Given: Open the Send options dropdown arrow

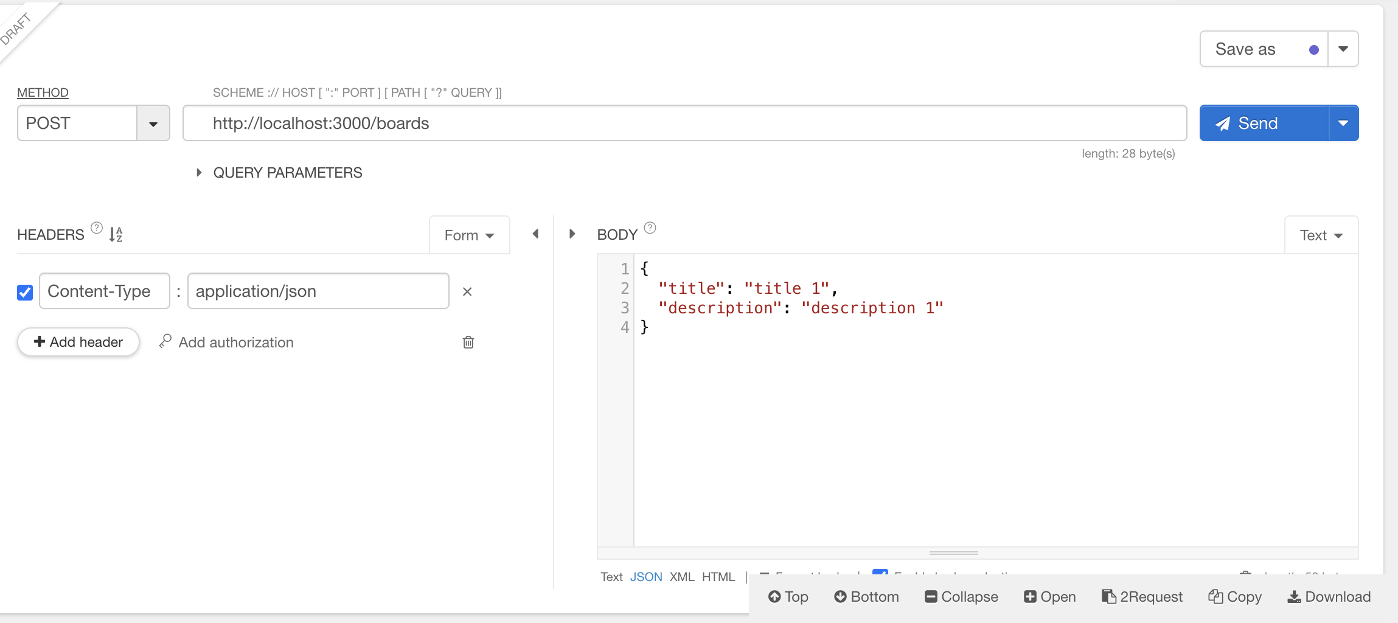Looking at the screenshot, I should [x=1343, y=124].
